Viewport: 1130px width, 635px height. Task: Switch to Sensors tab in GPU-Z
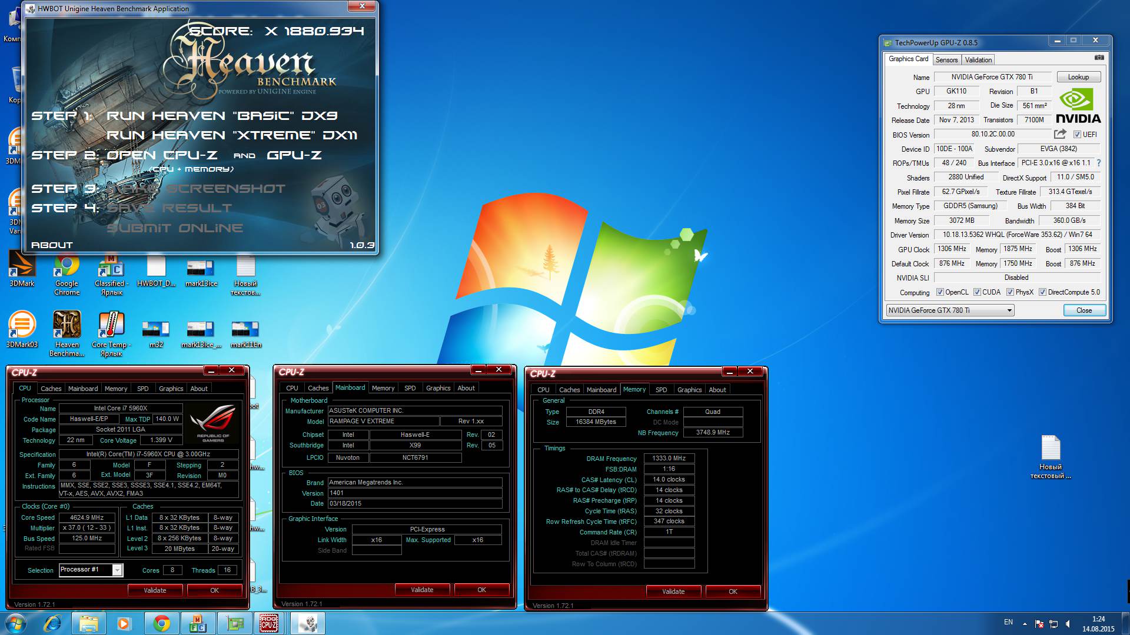click(x=946, y=60)
